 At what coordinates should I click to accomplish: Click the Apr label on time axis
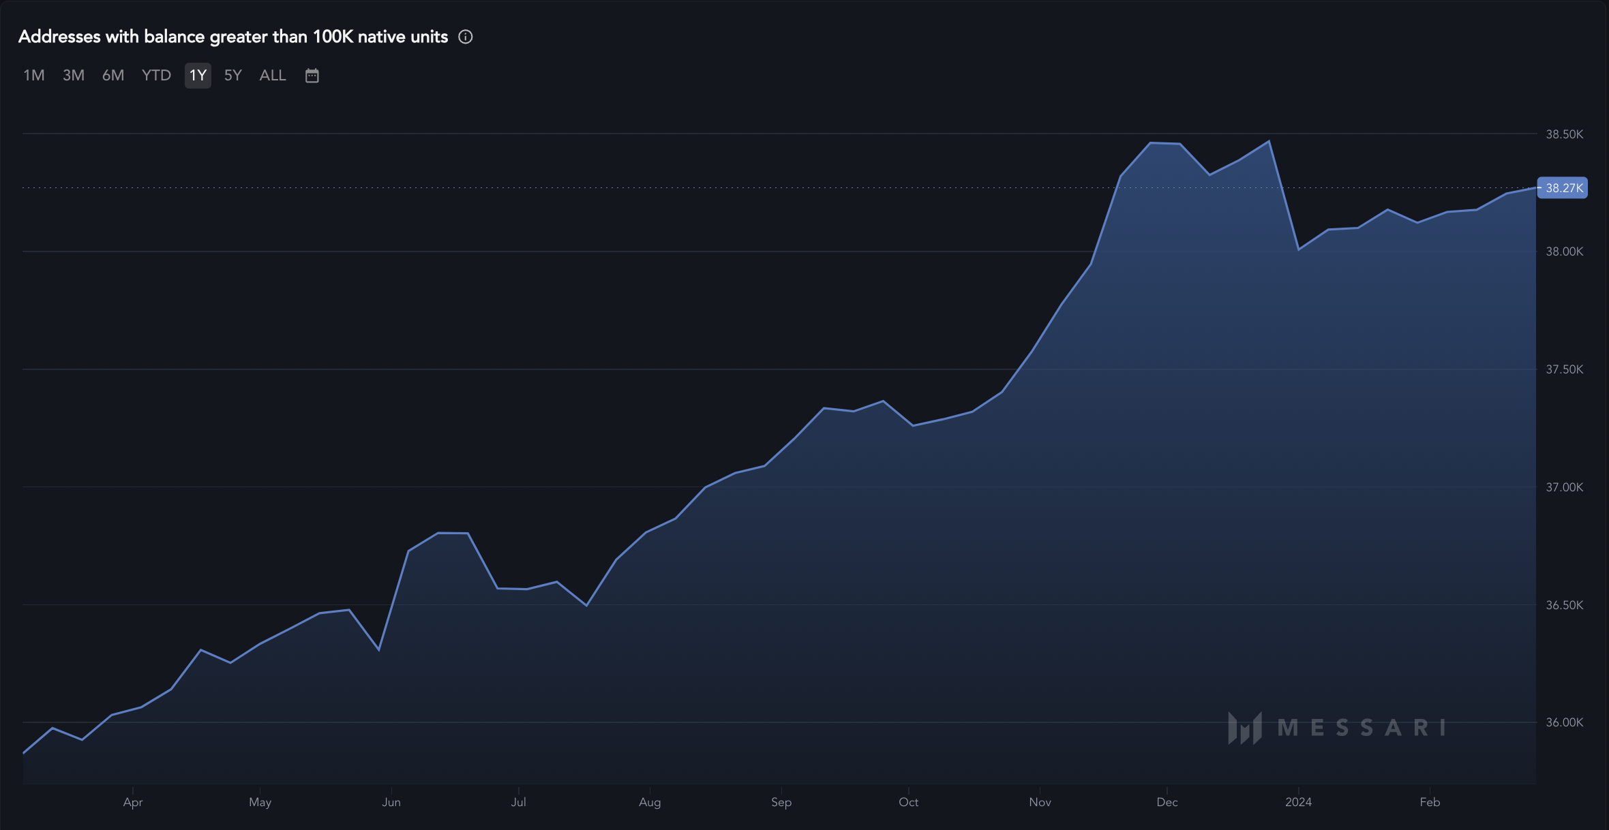tap(133, 802)
